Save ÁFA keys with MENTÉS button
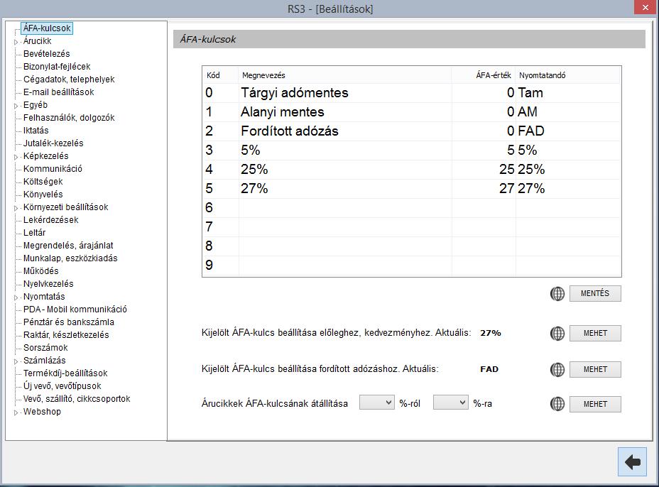Image resolution: width=659 pixels, height=487 pixels. coord(595,293)
